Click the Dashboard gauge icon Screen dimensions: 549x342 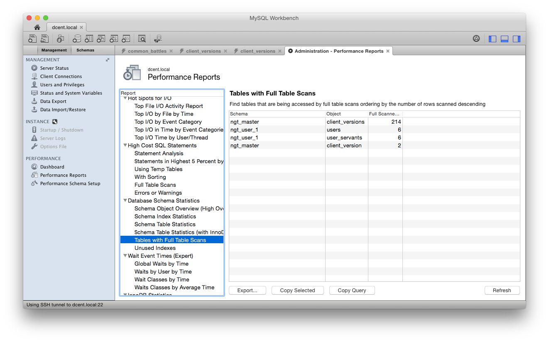click(x=34, y=167)
